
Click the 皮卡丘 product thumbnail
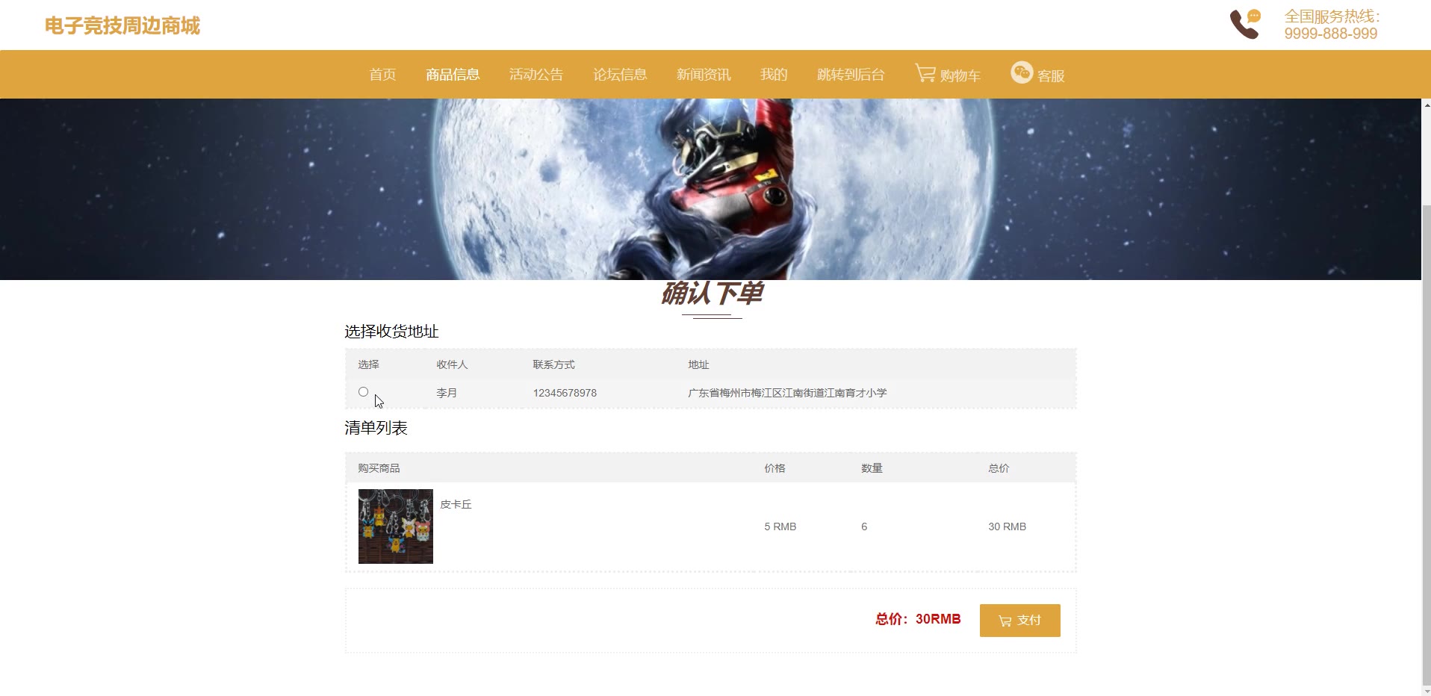click(x=396, y=526)
